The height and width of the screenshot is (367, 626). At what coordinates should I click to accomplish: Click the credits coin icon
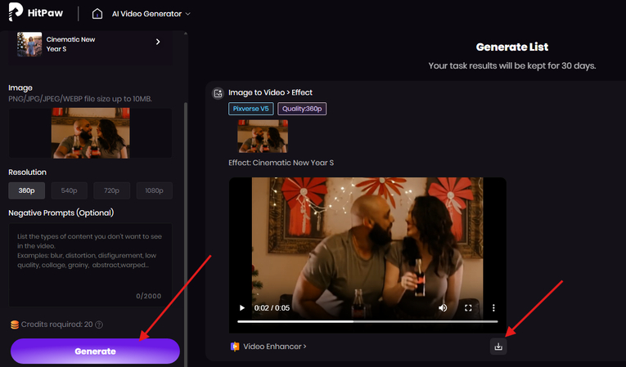(x=15, y=324)
